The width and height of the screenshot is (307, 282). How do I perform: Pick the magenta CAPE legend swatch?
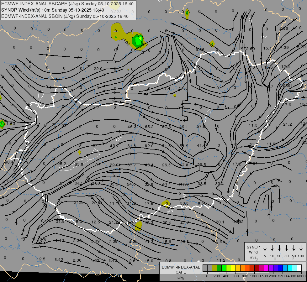(x=266, y=268)
